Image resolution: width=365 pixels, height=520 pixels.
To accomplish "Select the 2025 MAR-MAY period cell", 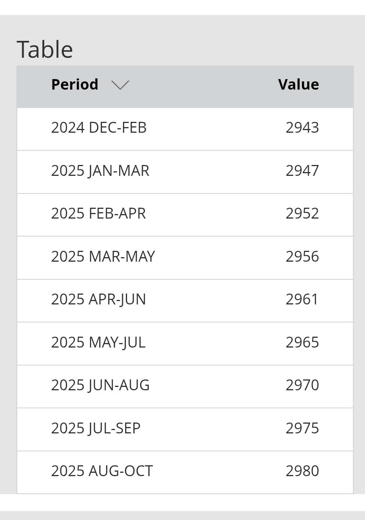I will (103, 257).
